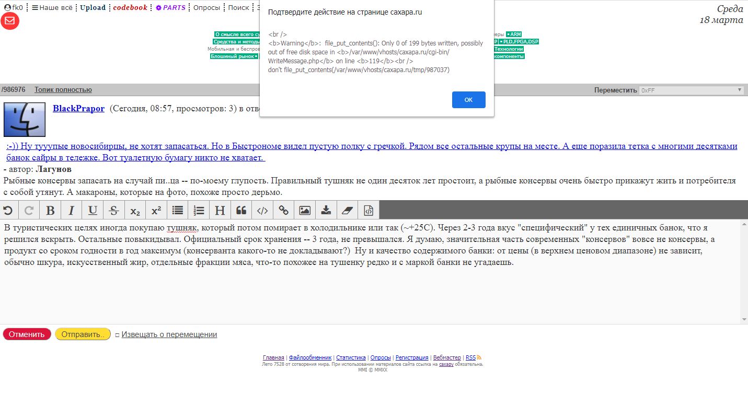
Task: Open the Опросы footer link
Action: pos(381,357)
